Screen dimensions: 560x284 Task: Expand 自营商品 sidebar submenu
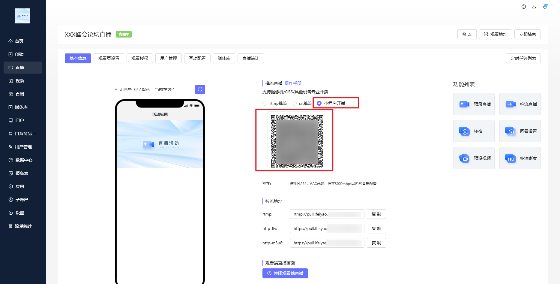coord(35,134)
